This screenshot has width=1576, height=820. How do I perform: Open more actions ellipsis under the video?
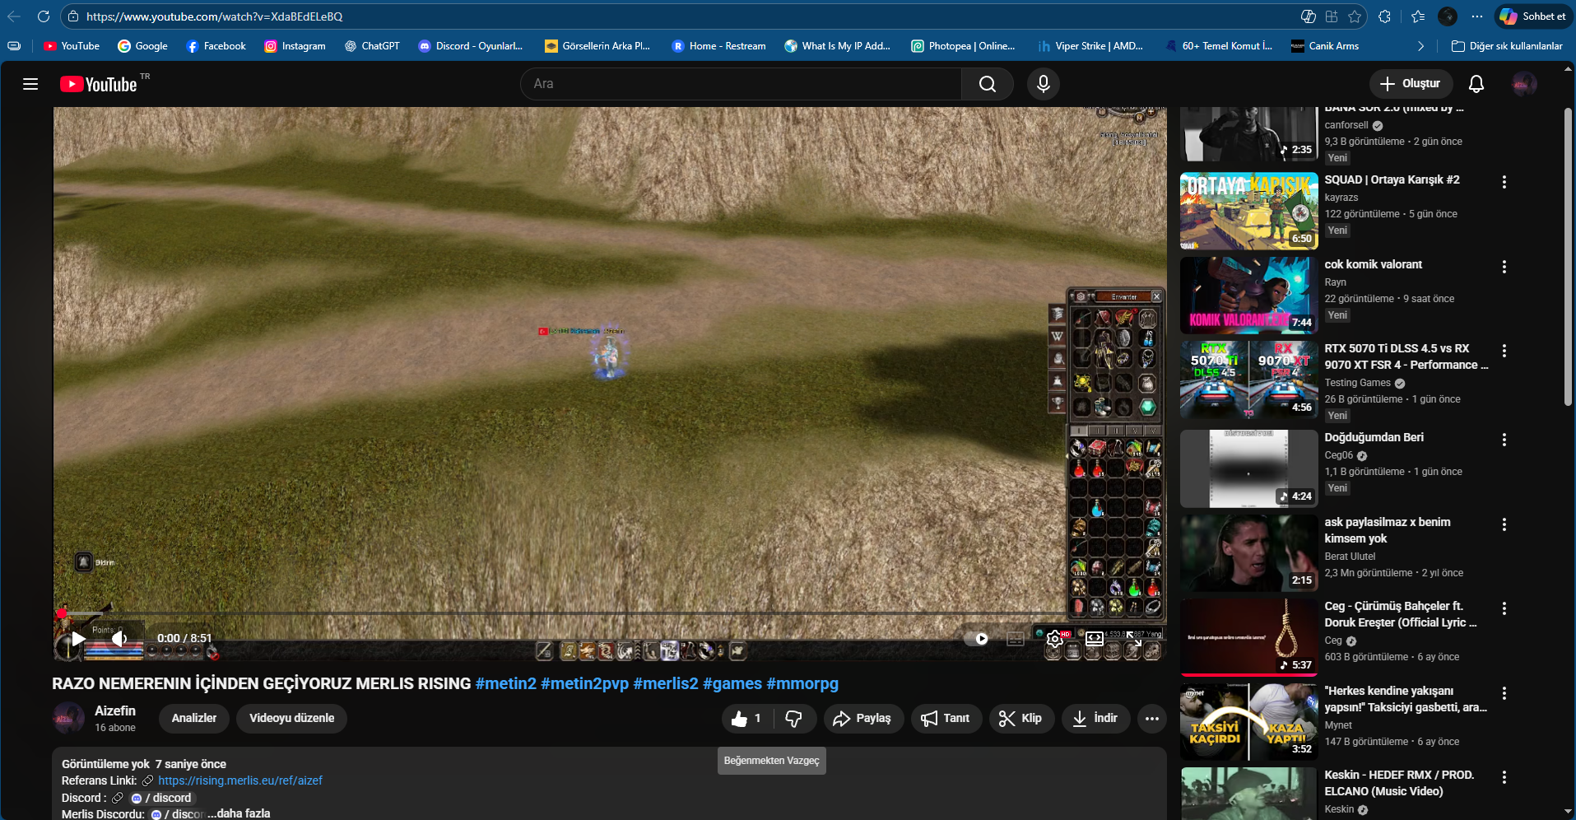(1152, 719)
